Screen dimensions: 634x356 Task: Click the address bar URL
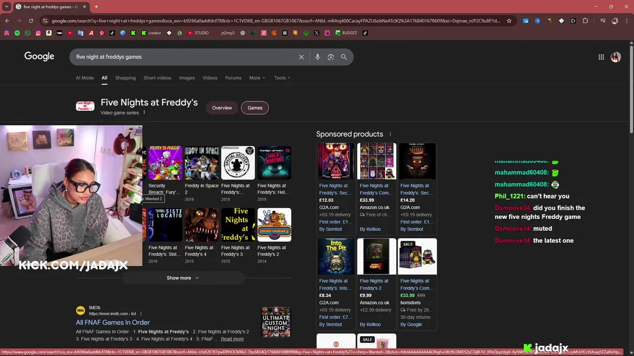275,21
